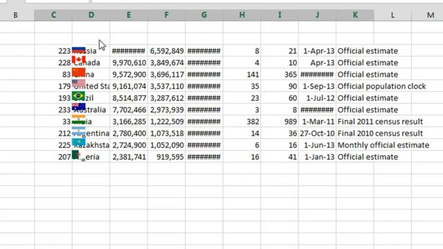The height and width of the screenshot is (249, 443).
Task: Select column D header
Action: [x=91, y=15]
